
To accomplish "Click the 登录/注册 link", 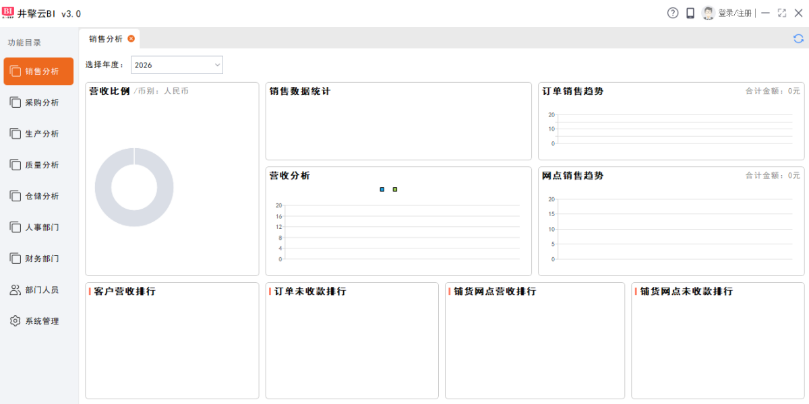I will tap(735, 13).
